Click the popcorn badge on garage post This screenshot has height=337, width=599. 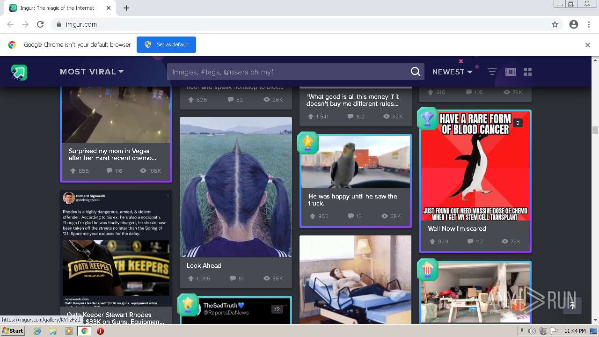428,270
